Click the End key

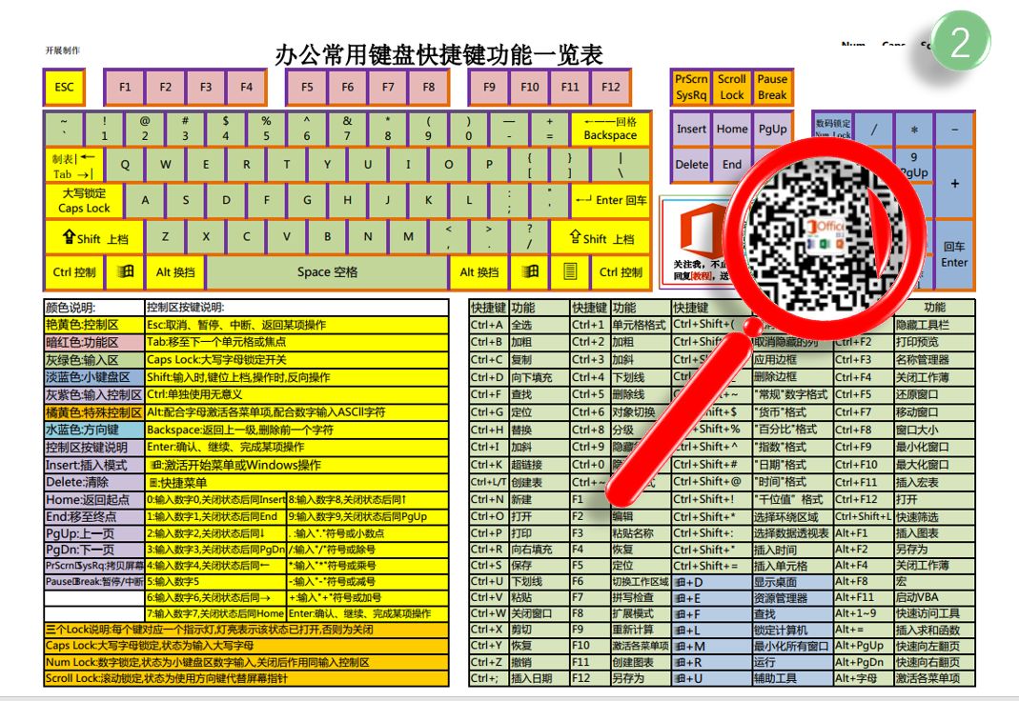tap(732, 164)
